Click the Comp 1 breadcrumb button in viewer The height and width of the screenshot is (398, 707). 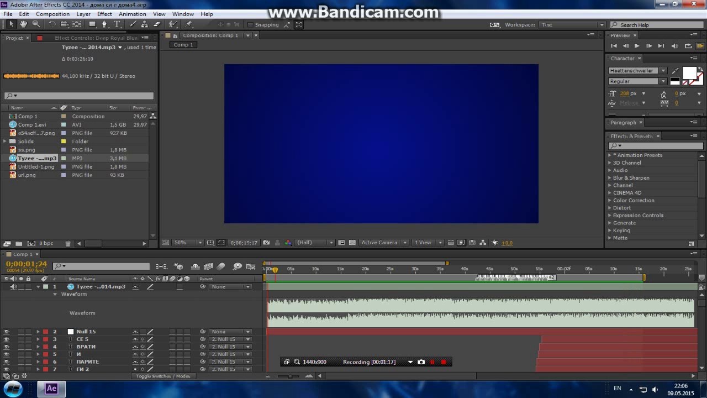coord(183,45)
